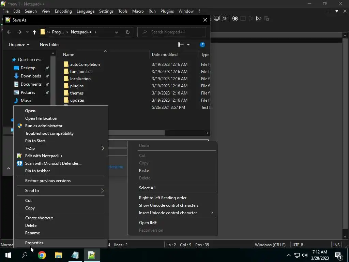Sort by Date modified column header
The height and width of the screenshot is (262, 349).
tap(165, 55)
